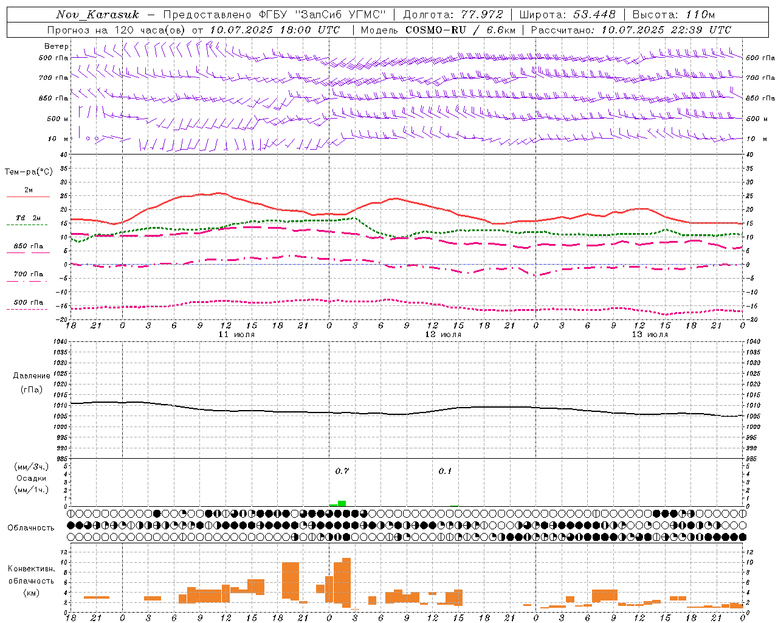The height and width of the screenshot is (623, 778).
Task: Click the taller green precipitation bar
Action: pos(342,503)
